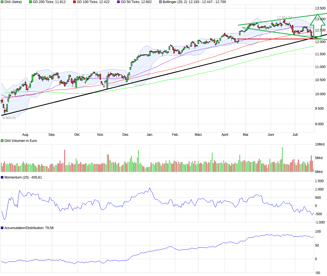Click the 'Mai' month axis label
Viewport: 327px width, 276px height.
pos(245,135)
